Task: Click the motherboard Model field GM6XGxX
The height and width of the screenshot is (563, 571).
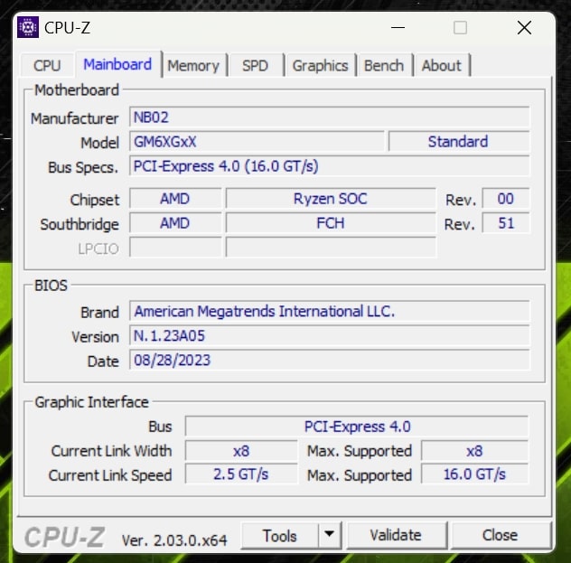Action: click(257, 142)
